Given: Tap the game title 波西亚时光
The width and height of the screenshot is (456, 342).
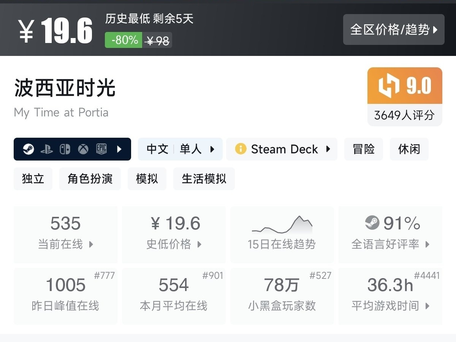Looking at the screenshot, I should point(65,87).
